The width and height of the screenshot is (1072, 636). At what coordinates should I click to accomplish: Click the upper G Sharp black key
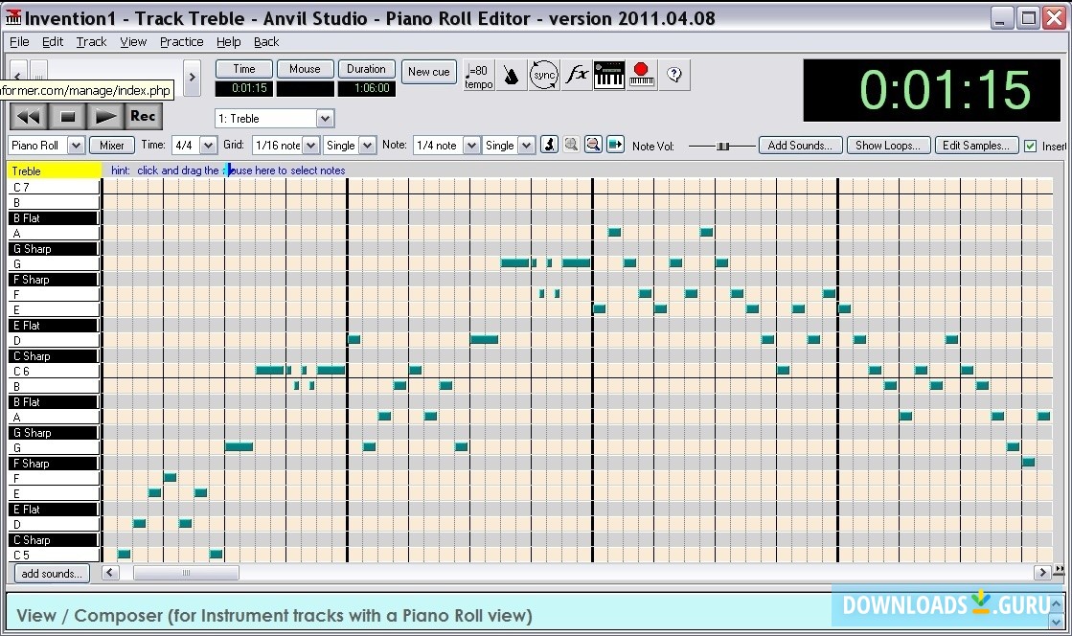pos(54,248)
